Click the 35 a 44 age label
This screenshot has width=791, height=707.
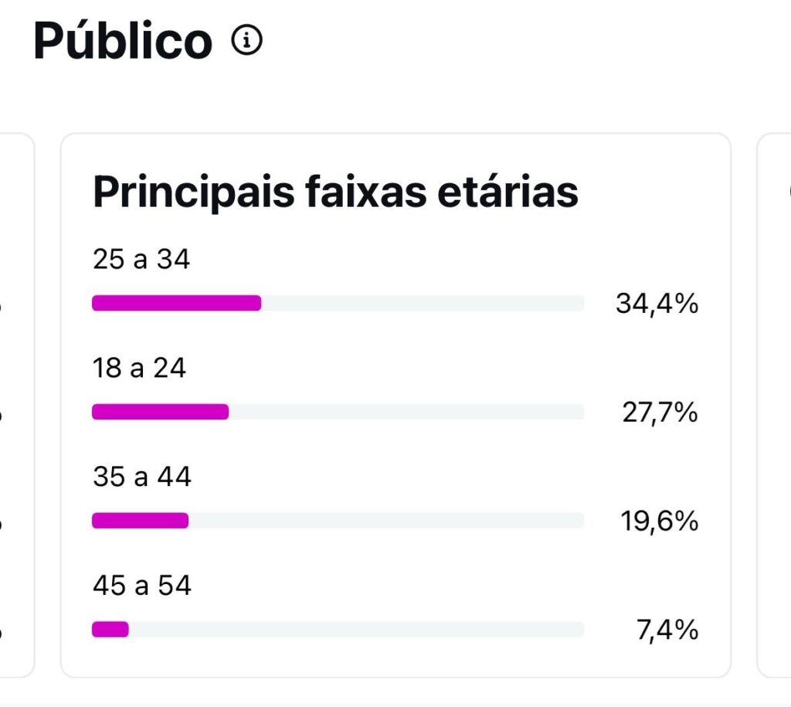click(x=141, y=477)
